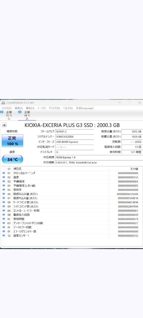The width and height of the screenshot is (143, 318).
Task: Click the drive letter field D:
Action: point(74,152)
